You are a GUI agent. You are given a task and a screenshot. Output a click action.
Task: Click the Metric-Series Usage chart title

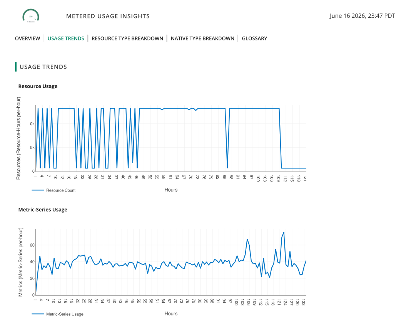[x=43, y=210]
